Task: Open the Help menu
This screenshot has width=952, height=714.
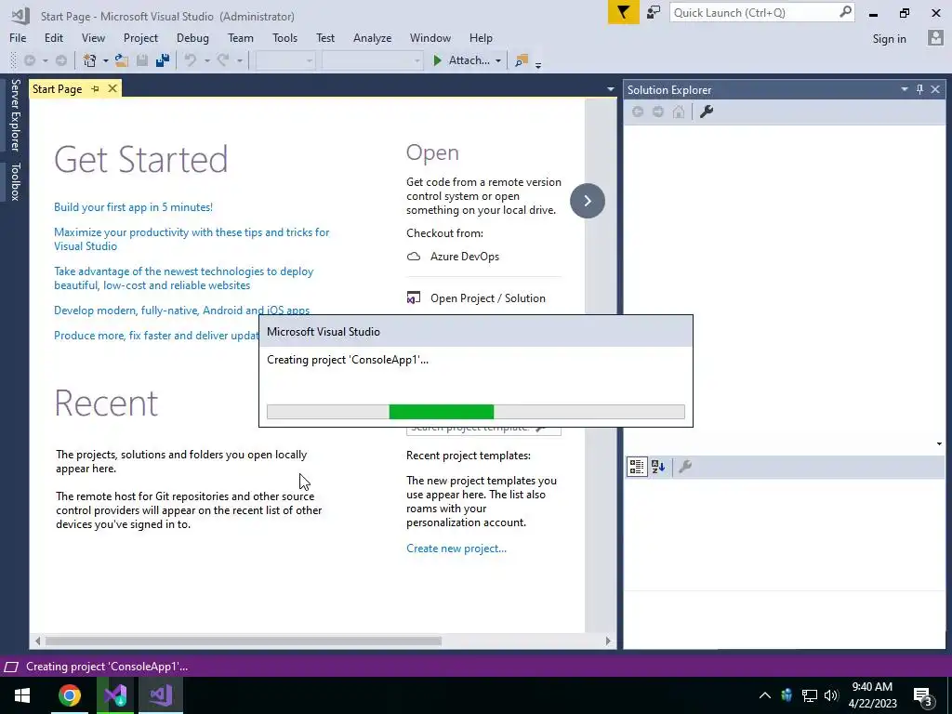Action: [481, 37]
